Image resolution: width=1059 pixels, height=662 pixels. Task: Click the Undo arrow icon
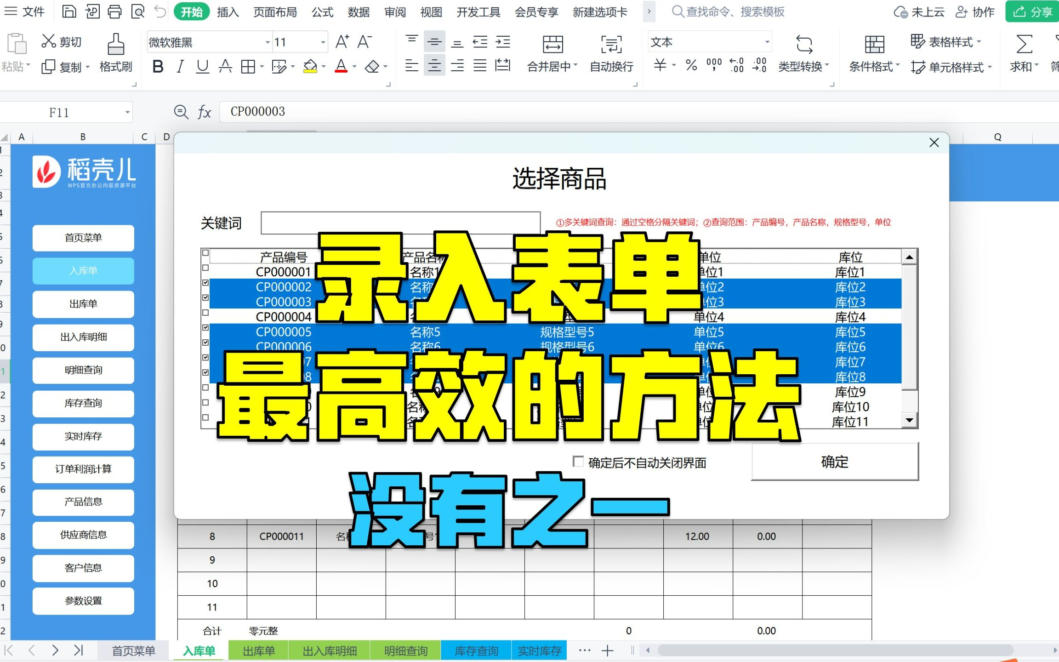[160, 11]
